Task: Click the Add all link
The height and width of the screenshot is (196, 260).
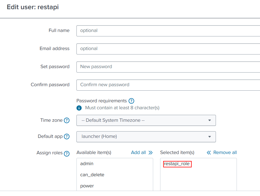Action: (x=138, y=153)
